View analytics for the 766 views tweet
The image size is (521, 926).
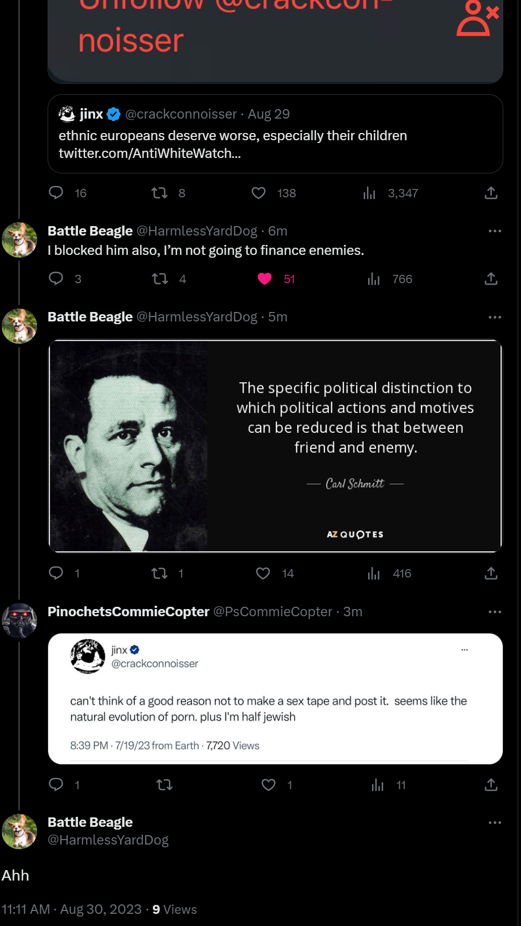374,279
